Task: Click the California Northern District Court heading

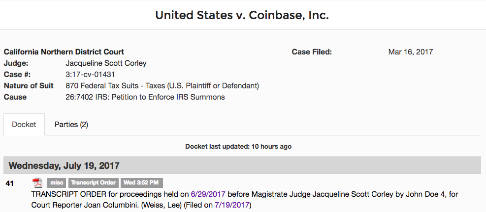Action: click(x=64, y=52)
